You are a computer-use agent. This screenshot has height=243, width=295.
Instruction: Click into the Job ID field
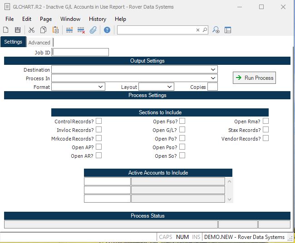(80, 52)
